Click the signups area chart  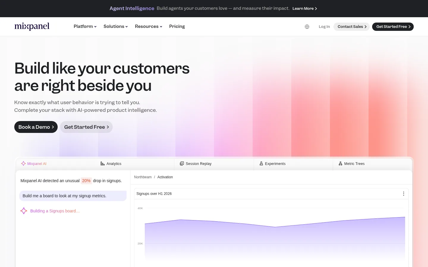275,238
